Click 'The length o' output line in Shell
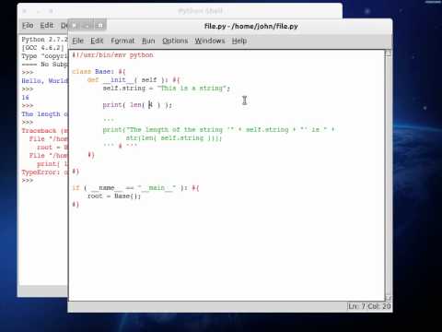442x332 pixels. (x=44, y=114)
